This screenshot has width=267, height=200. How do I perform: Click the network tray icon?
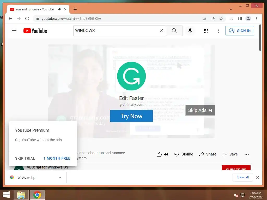coord(242,195)
